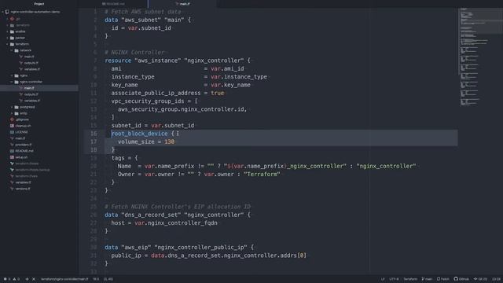Click the Terraform icon beside providers.tf
The height and width of the screenshot is (283, 503).
[12, 145]
